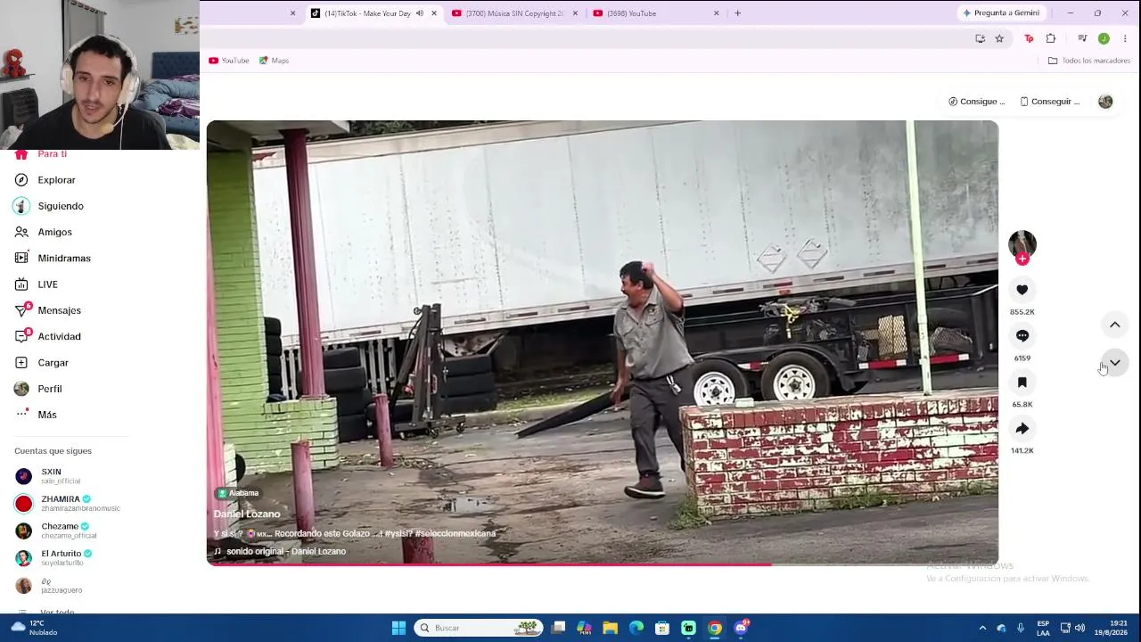This screenshot has height=642, width=1141.
Task: Open Chezame followed account
Action: 55,531
